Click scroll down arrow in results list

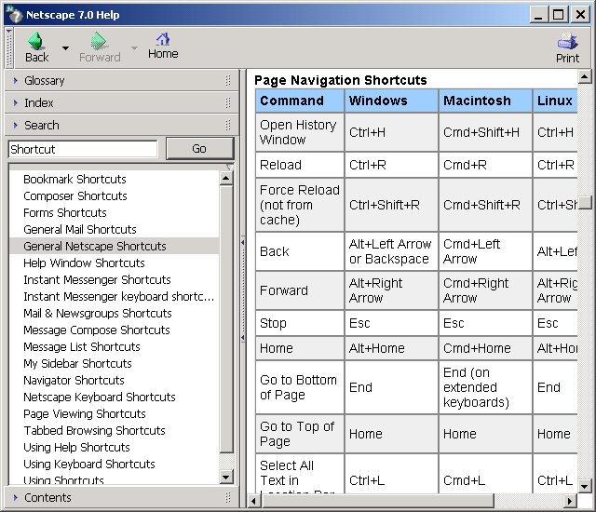(x=226, y=478)
